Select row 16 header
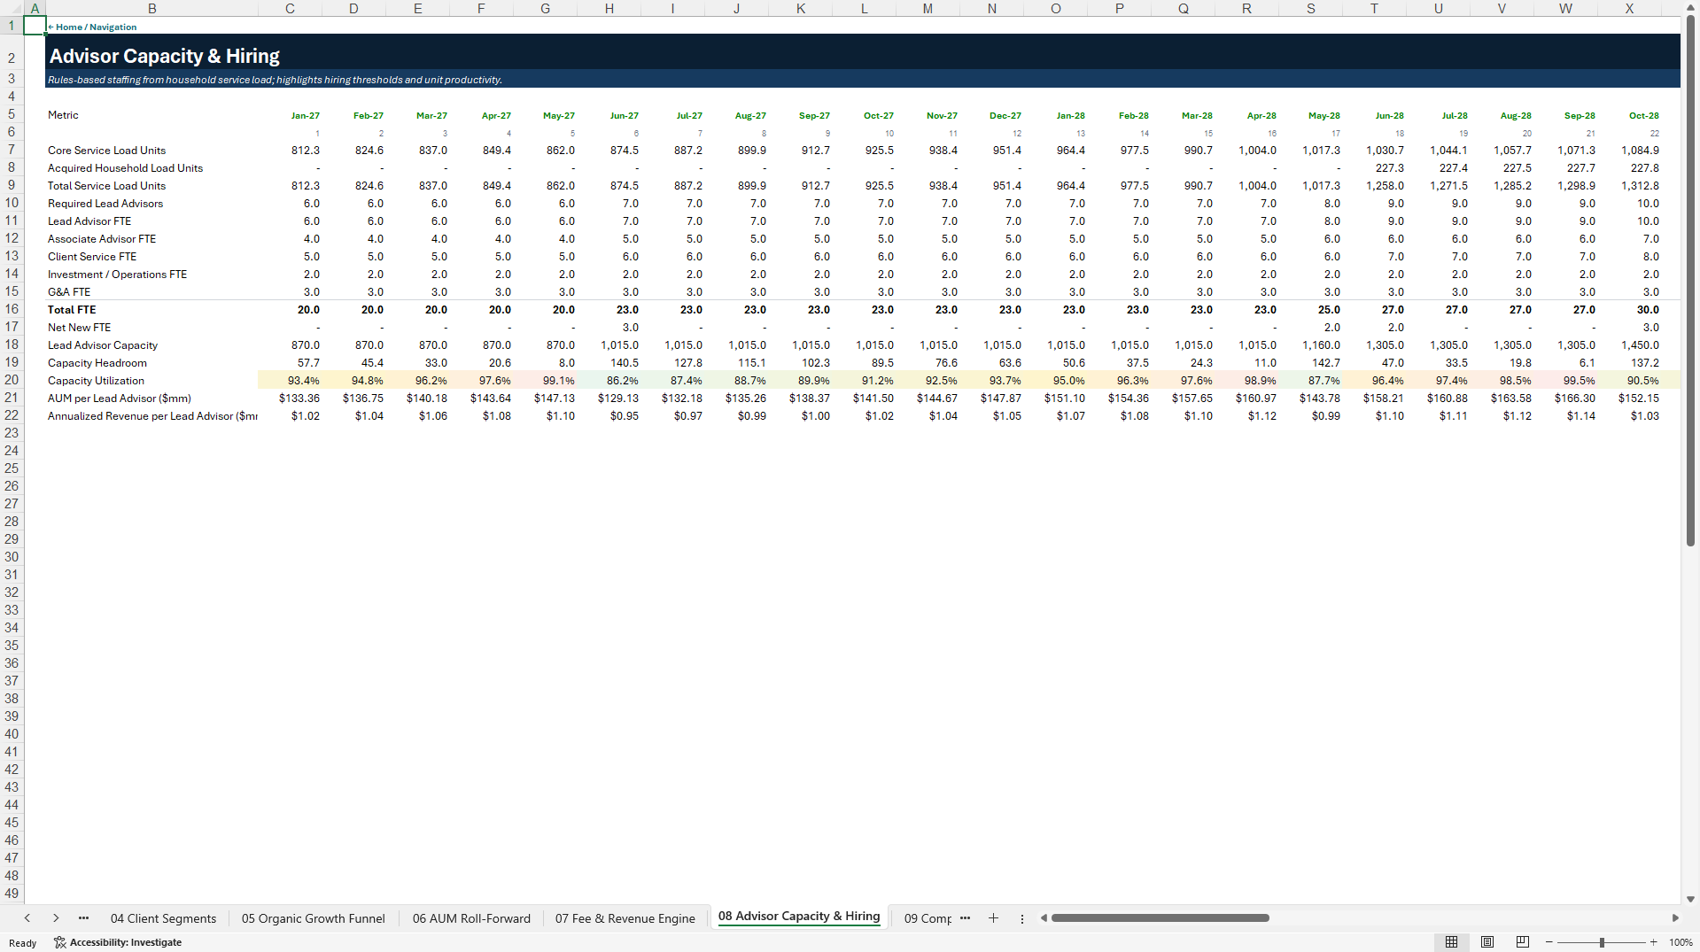Viewport: 1700px width, 952px height. tap(12, 309)
